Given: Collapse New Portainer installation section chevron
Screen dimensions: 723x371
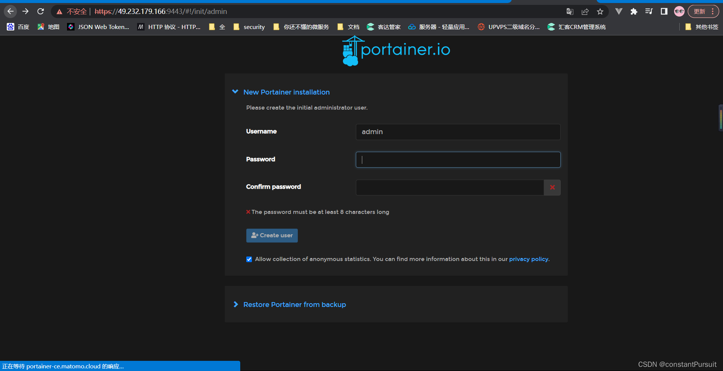Looking at the screenshot, I should (x=235, y=92).
